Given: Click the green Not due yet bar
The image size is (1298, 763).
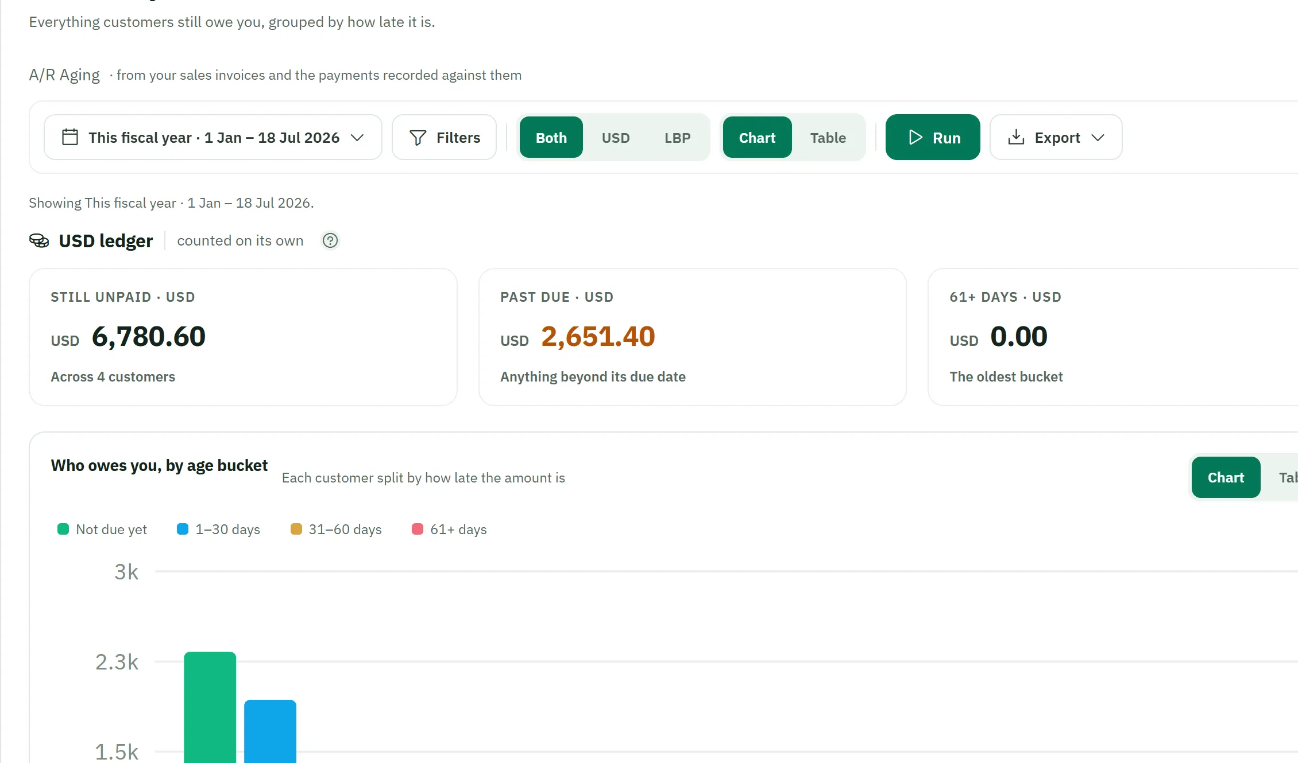Looking at the screenshot, I should click(210, 707).
